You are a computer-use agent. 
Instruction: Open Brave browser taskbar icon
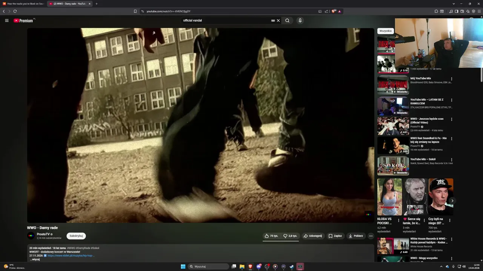[x=250, y=266]
